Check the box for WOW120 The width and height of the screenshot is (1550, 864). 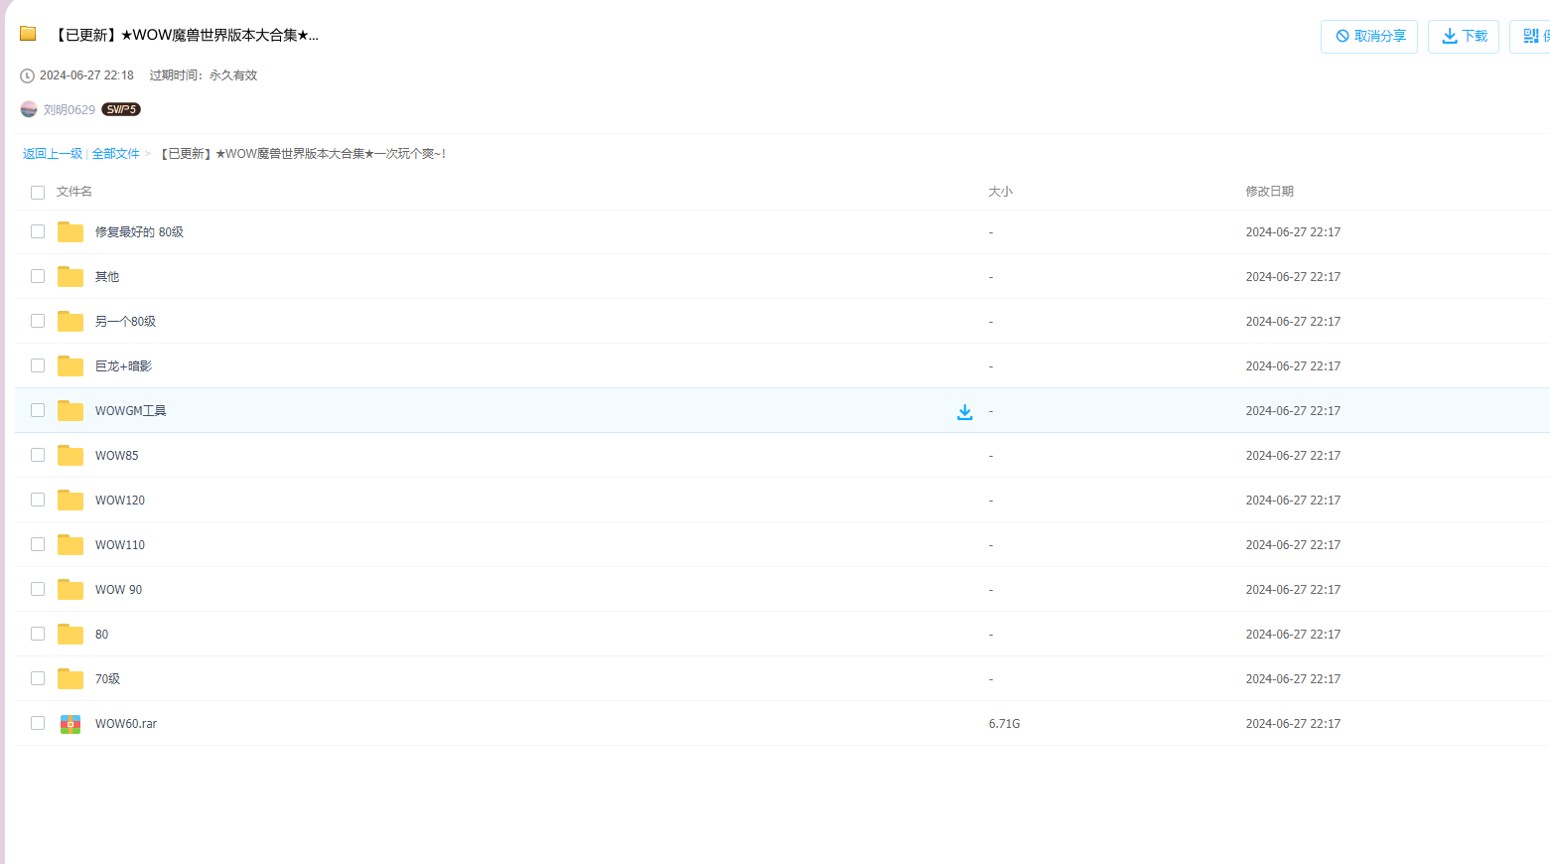[x=38, y=500]
